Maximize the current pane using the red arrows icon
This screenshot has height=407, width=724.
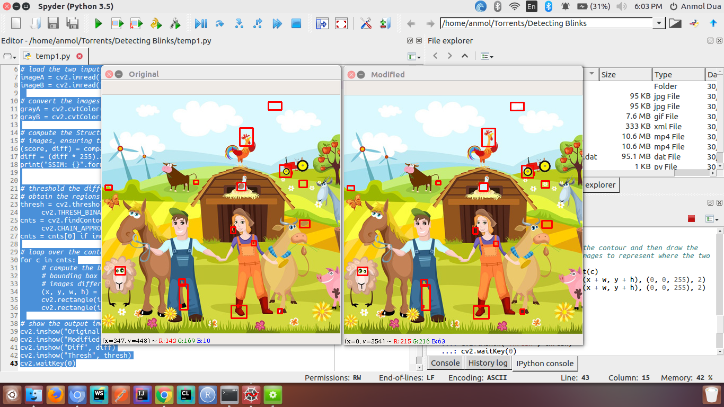point(341,23)
